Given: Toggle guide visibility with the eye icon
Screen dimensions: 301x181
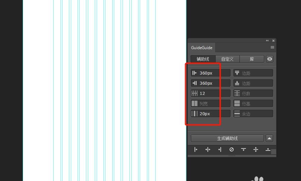Looking at the screenshot, I should (x=270, y=59).
